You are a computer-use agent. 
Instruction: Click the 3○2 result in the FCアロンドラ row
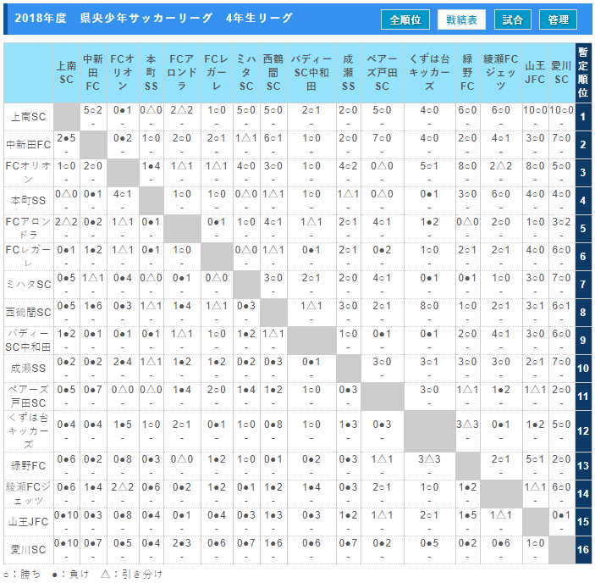tap(562, 222)
